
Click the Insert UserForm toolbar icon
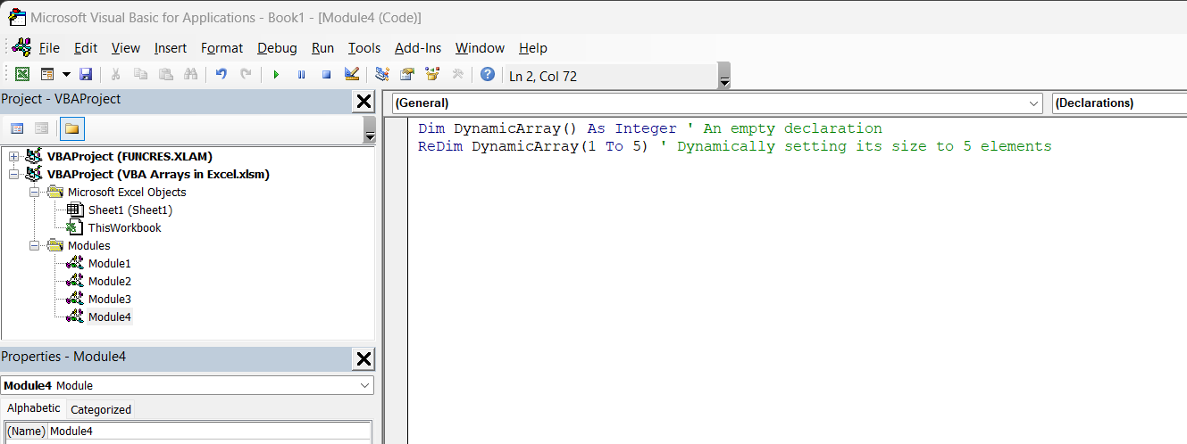(47, 75)
